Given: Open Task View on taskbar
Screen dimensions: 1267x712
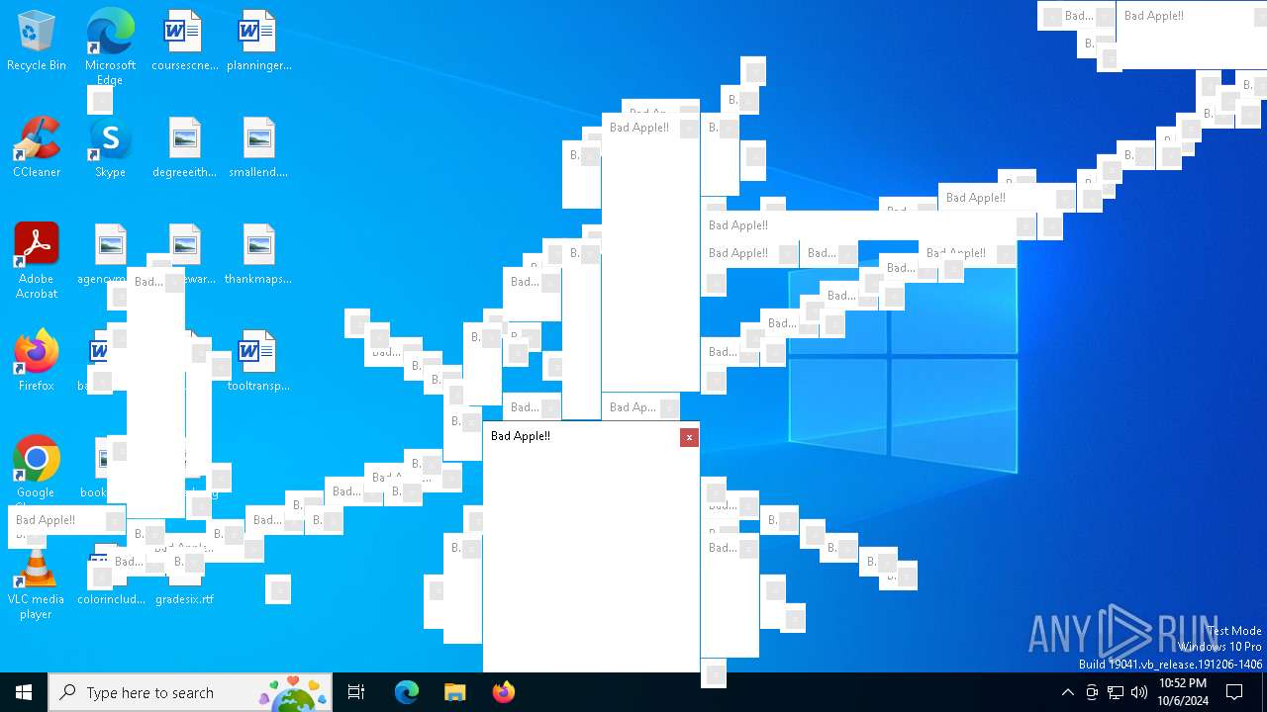Looking at the screenshot, I should tap(356, 692).
